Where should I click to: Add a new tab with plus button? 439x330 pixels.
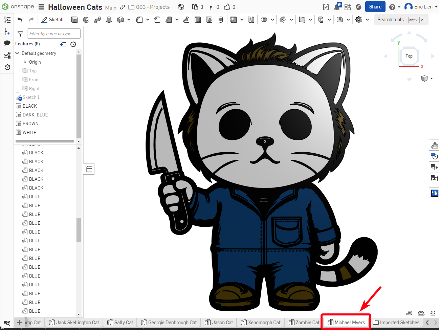pos(19,323)
